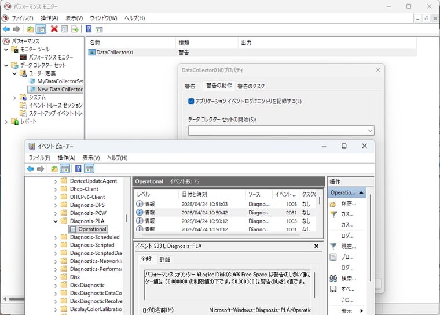The width and height of the screenshot is (440, 315).
Task: Click the properties icon in Event Viewer Actions pane
Action: coord(333,257)
